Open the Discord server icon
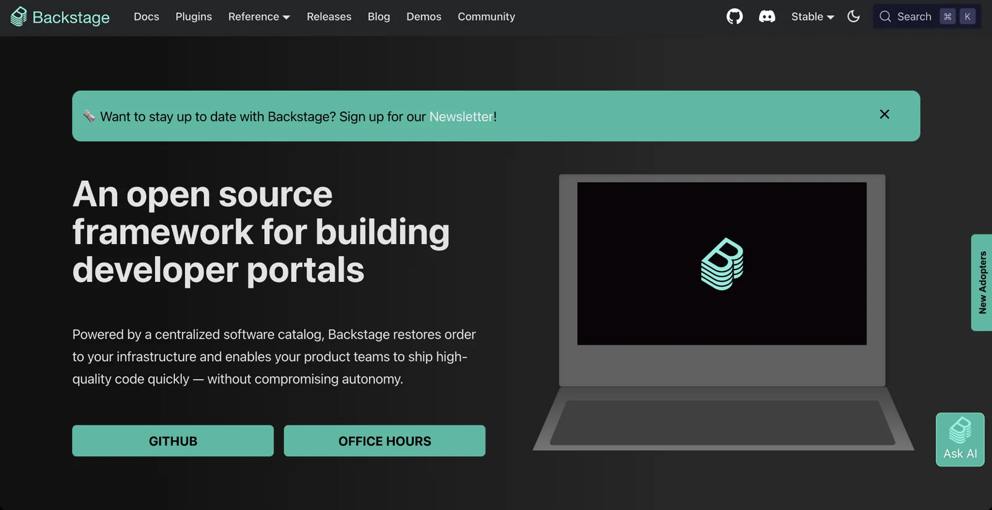Screen dimensions: 992x510 pyautogui.click(x=767, y=17)
